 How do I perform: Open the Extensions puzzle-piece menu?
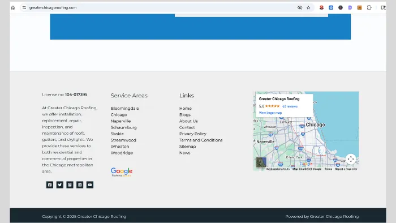coord(369,7)
